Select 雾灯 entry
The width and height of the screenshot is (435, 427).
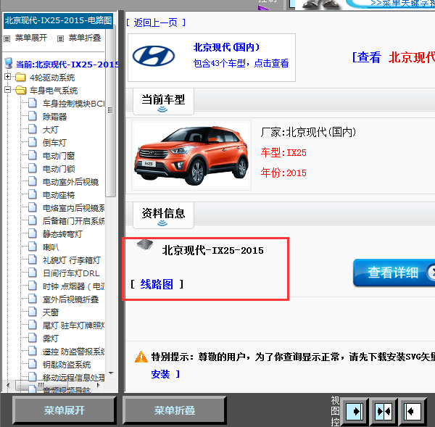click(51, 339)
